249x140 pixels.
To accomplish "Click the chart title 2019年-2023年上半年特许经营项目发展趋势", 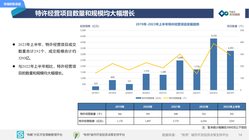I will (167, 24).
